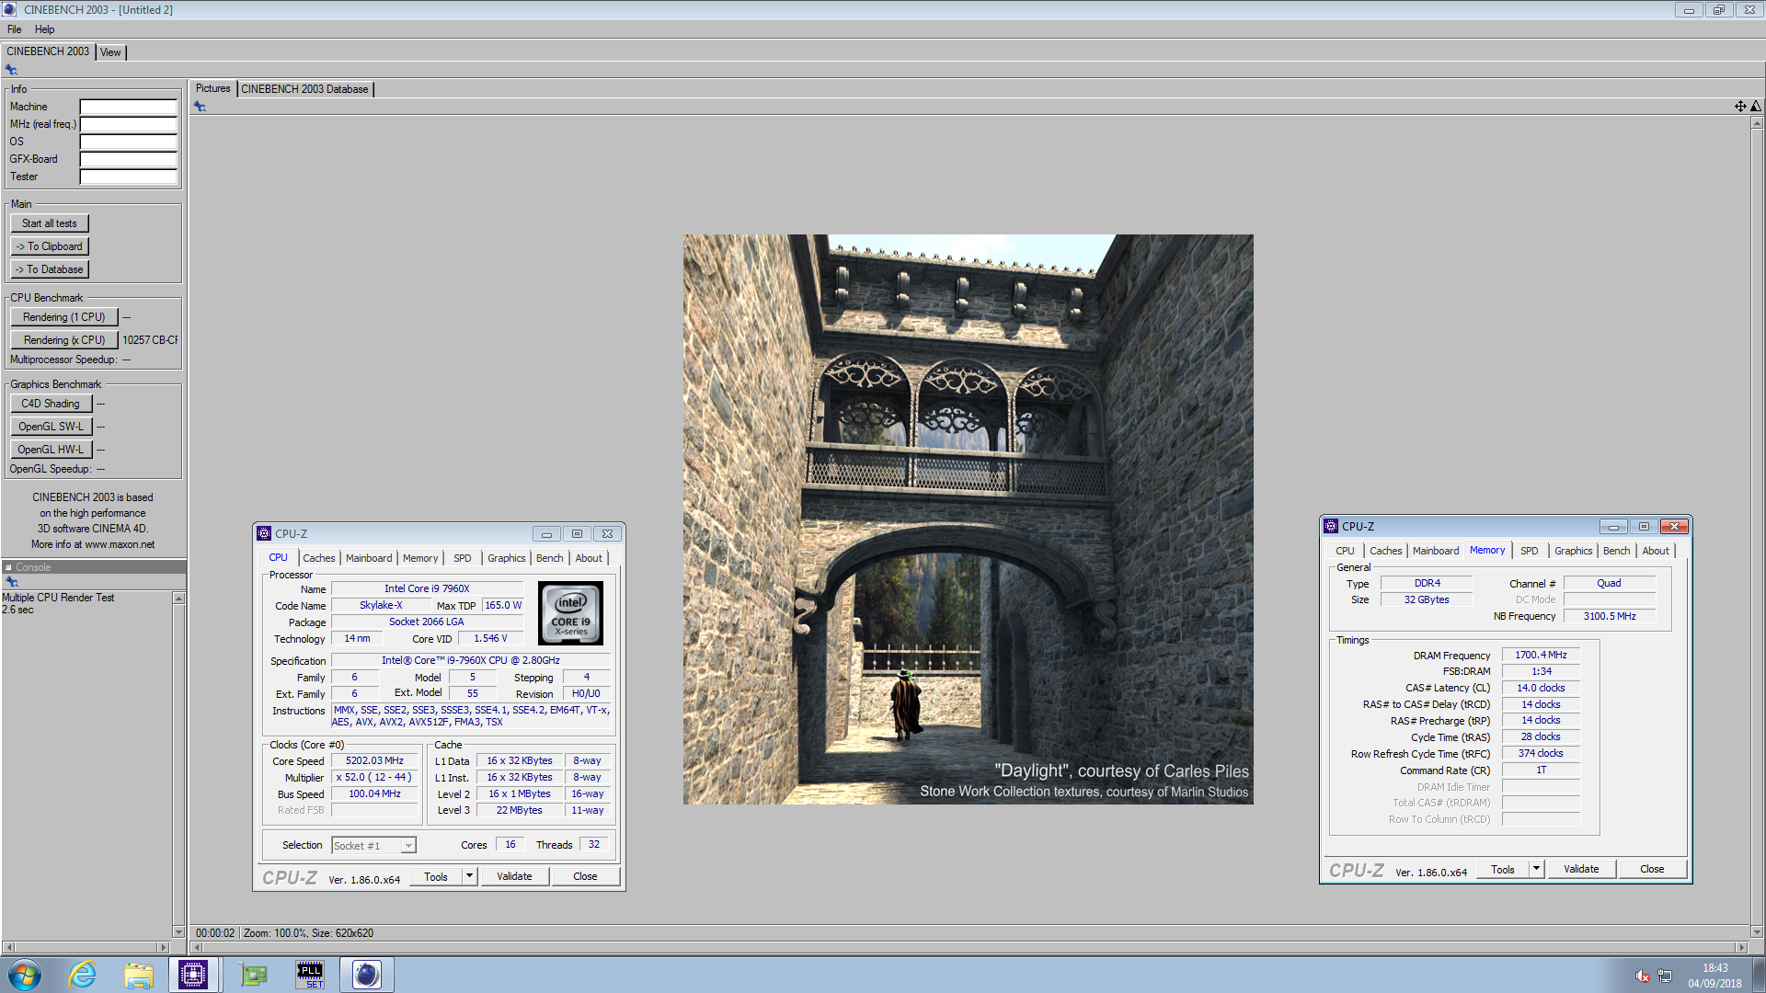Open PLL SET utility in taskbar
The width and height of the screenshot is (1766, 993).
pyautogui.click(x=310, y=975)
